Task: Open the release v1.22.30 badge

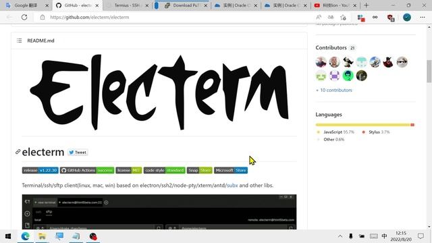Action: click(x=40, y=170)
